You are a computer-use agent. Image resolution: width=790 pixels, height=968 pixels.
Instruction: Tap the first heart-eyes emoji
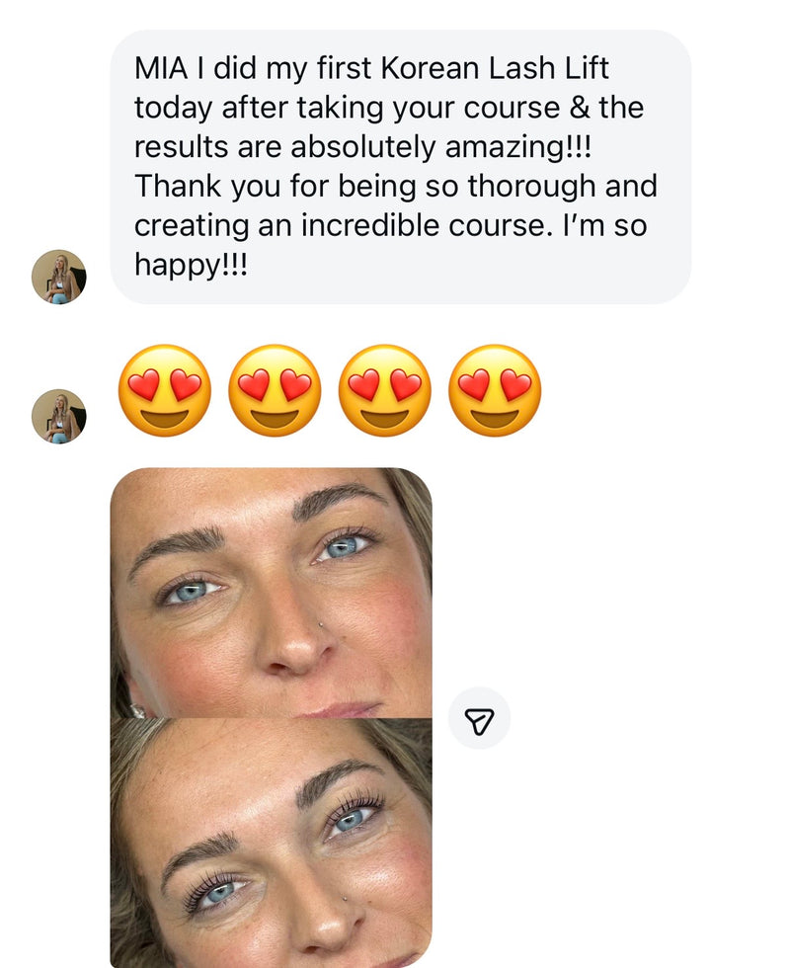coord(165,391)
